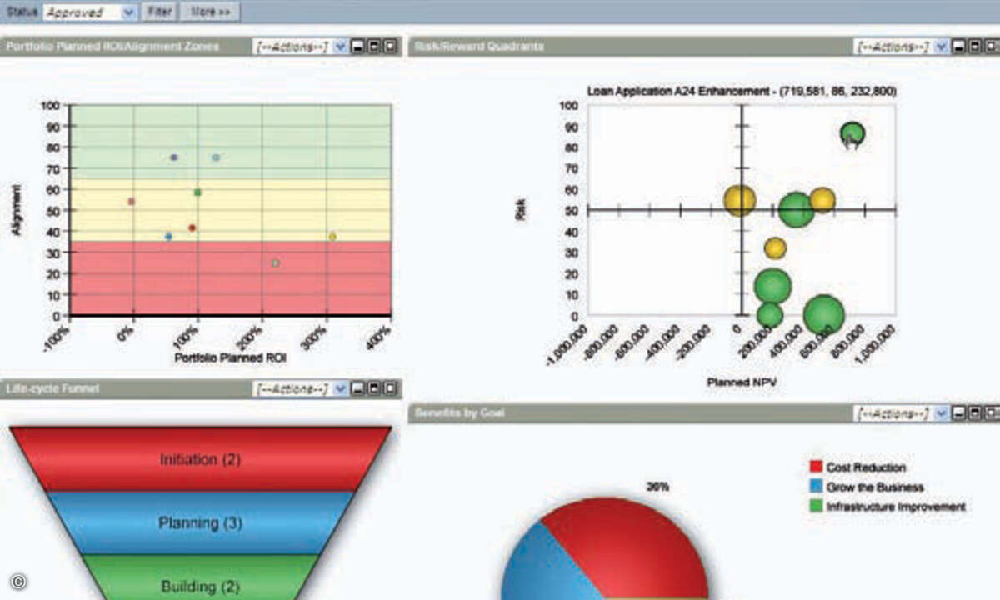Click the green Infrastructure Improvement legend swatch

tap(816, 506)
